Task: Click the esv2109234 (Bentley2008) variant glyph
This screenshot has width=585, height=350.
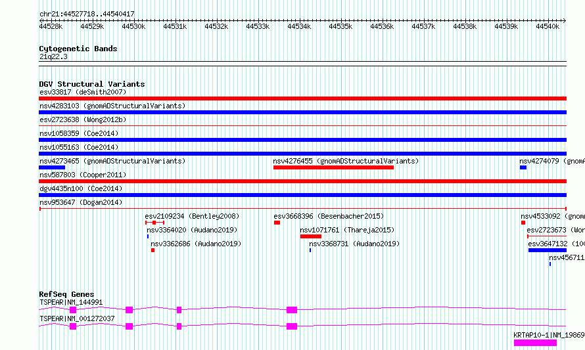Action: coord(154,223)
